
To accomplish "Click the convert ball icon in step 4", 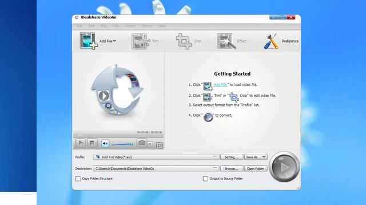I will point(208,117).
